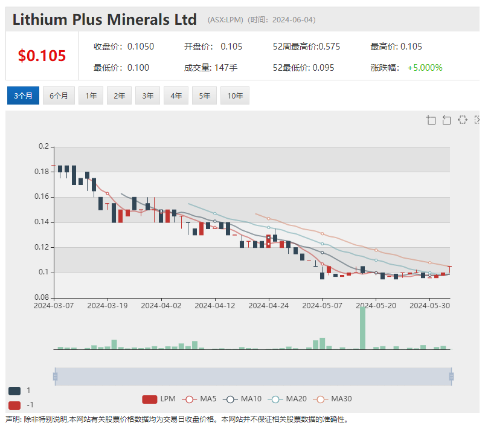Choose the 5年 chart range
Image resolution: width=488 pixels, height=440 pixels.
pos(204,95)
